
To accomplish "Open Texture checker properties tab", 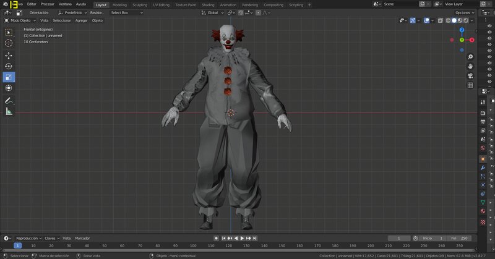I will click(483, 222).
